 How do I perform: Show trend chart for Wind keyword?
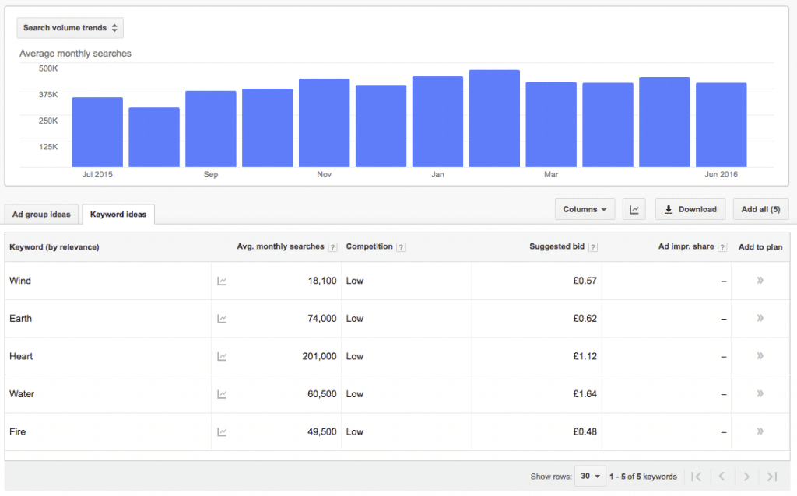222,281
